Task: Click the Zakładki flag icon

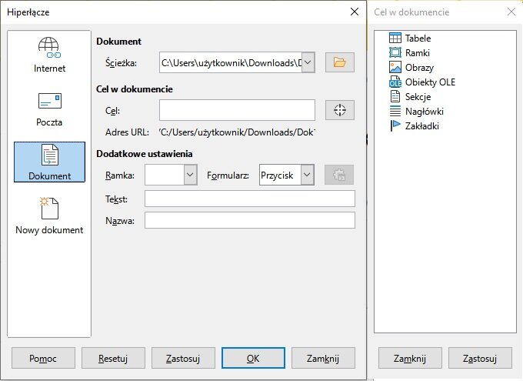Action: [395, 126]
